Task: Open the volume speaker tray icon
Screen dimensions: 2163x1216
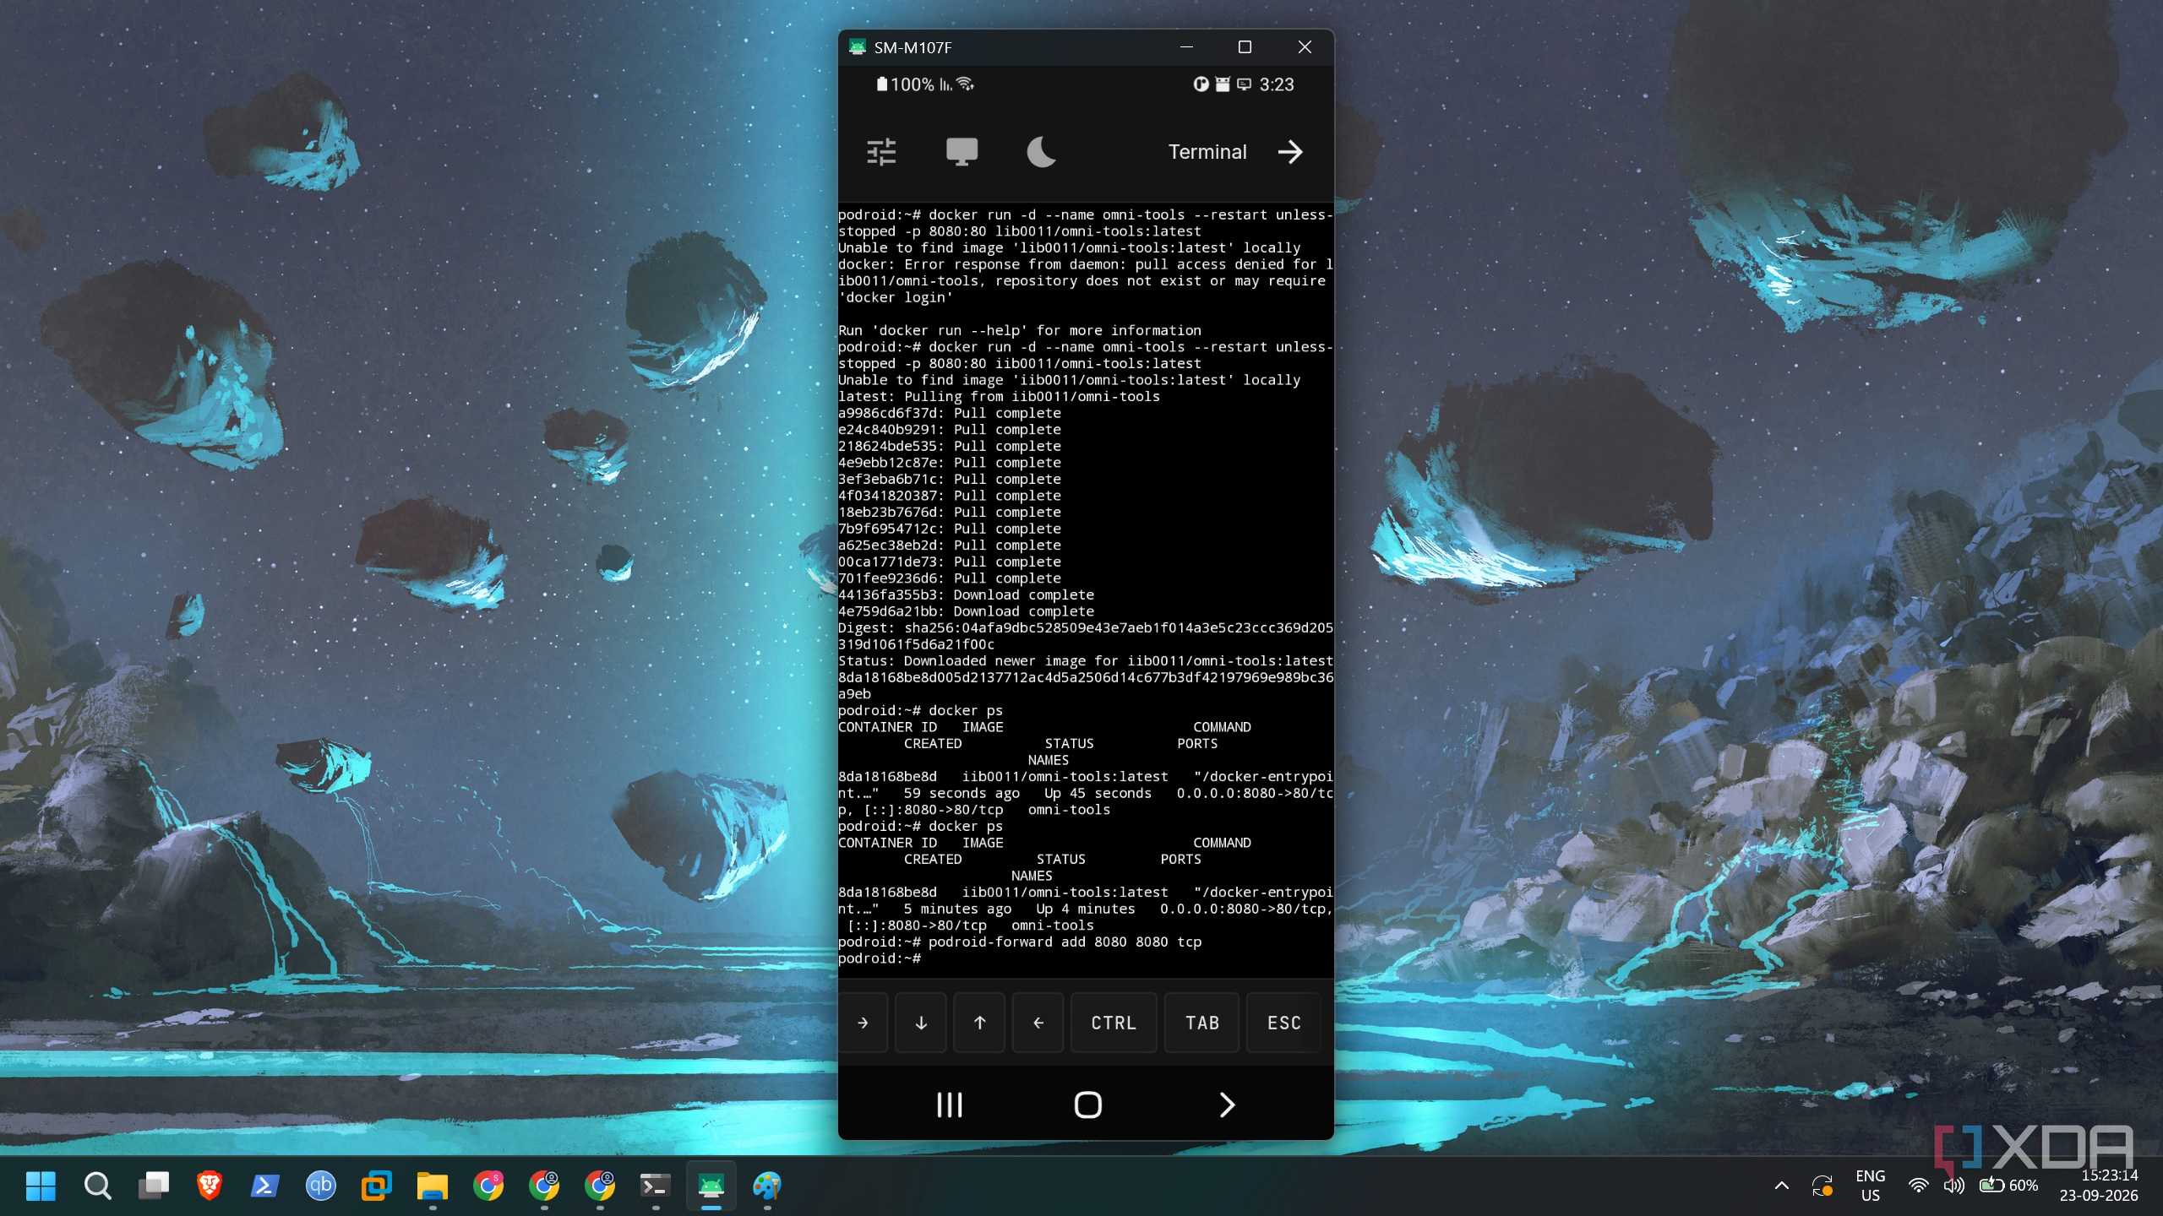Action: click(x=1954, y=1186)
